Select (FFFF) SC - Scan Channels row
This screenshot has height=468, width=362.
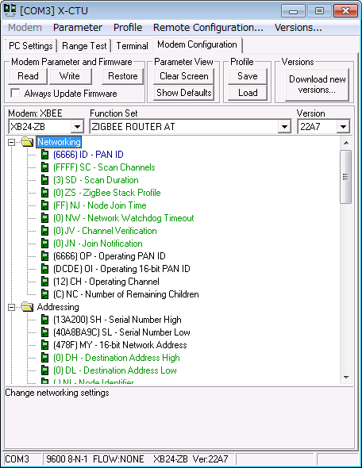(104, 167)
